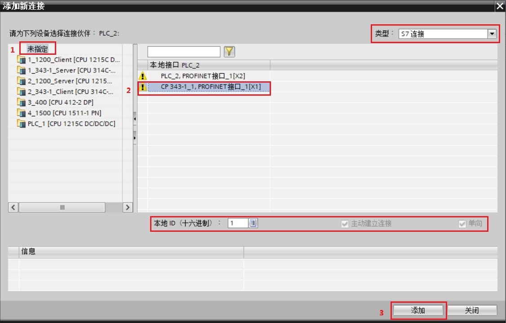
Task: Click left arrow of partner list scrollbar
Action: [13, 207]
